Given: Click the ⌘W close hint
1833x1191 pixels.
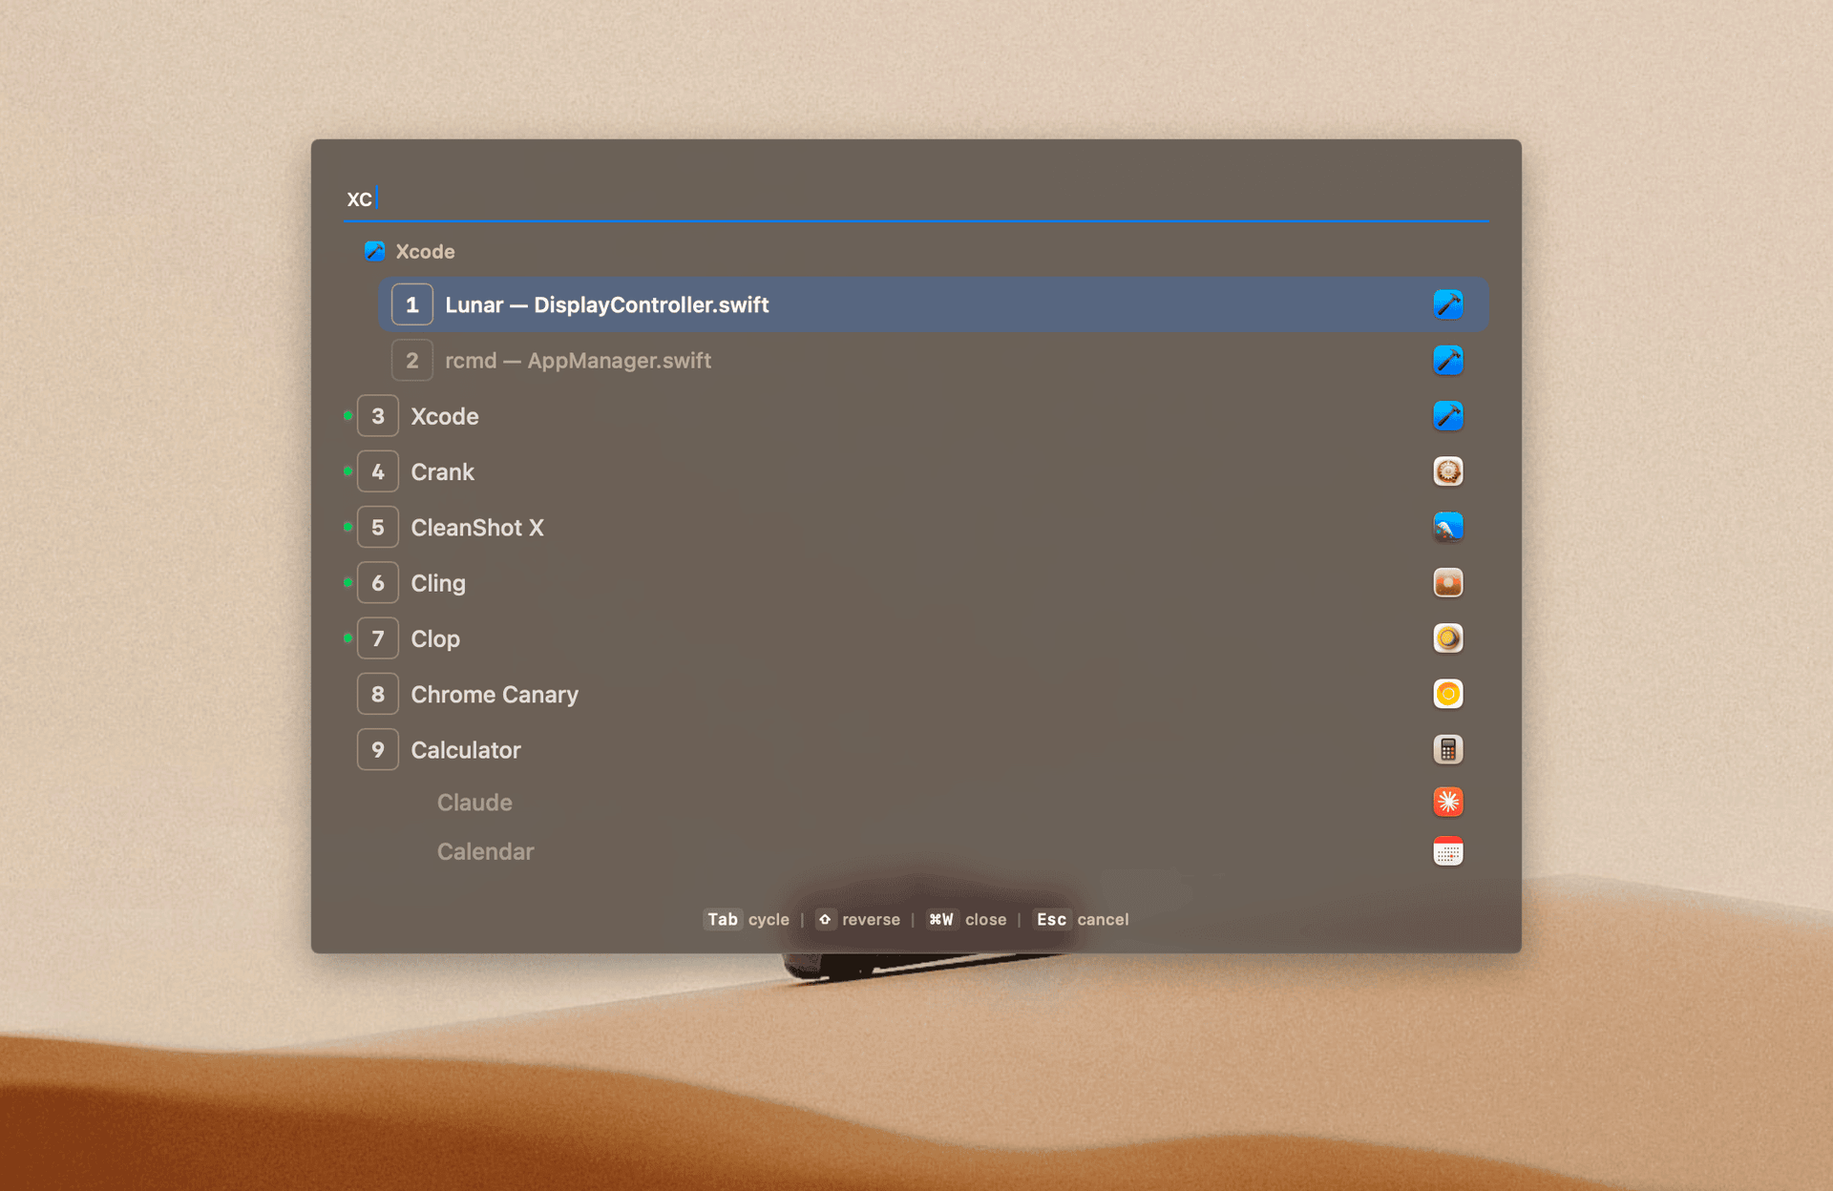Looking at the screenshot, I should point(966,919).
